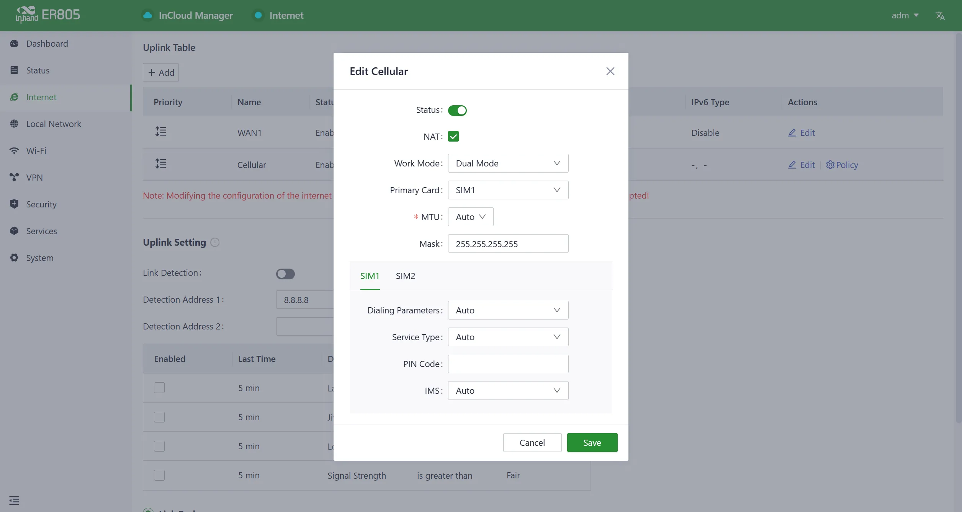962x512 pixels.
Task: Open Internet status in top bar
Action: pos(279,15)
